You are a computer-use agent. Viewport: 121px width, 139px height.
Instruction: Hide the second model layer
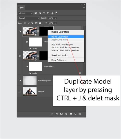coord(20,56)
